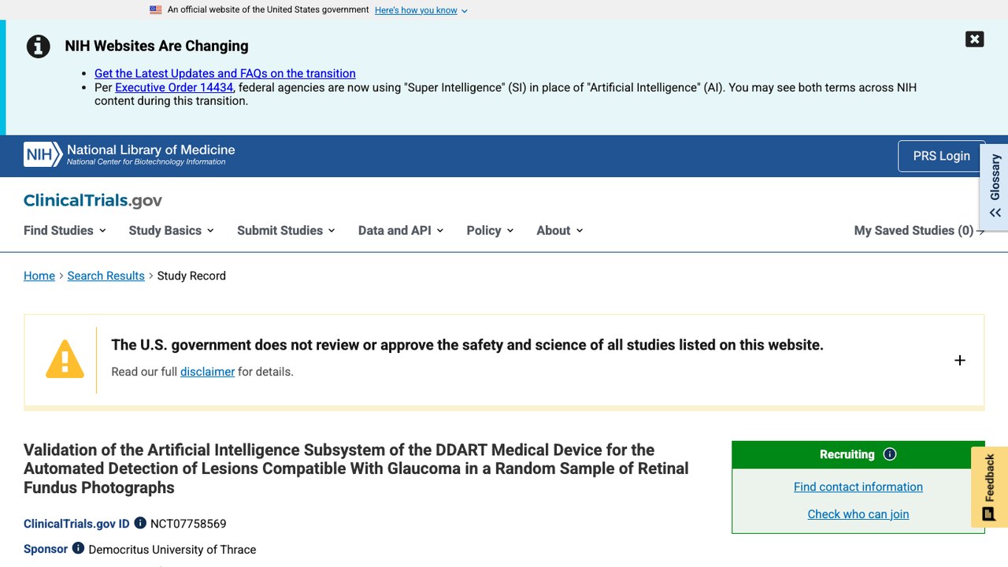Click Find contact information link
1008x567 pixels.
(x=858, y=487)
